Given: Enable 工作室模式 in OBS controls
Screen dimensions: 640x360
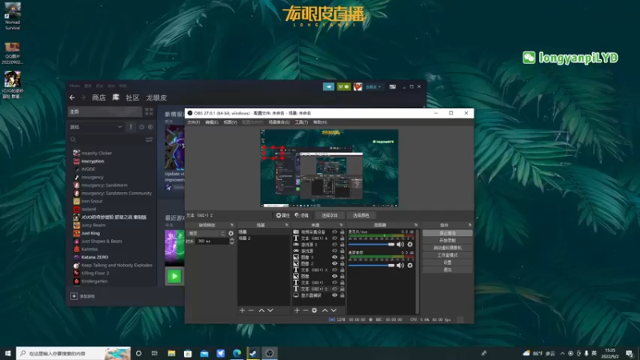Looking at the screenshot, I should coord(447,255).
